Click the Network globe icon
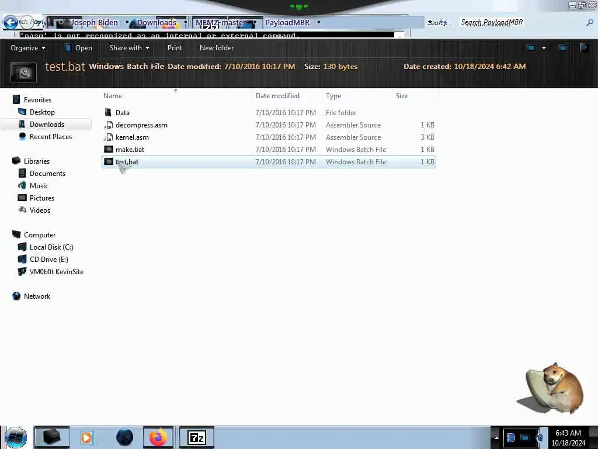Screen dimensions: 598x449 16,296
